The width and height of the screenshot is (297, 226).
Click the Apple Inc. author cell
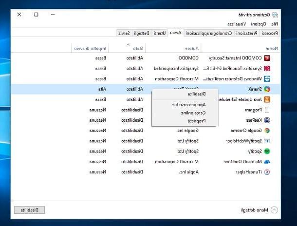pyautogui.click(x=188, y=172)
